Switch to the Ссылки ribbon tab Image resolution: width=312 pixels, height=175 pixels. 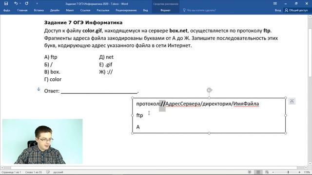(85, 10)
